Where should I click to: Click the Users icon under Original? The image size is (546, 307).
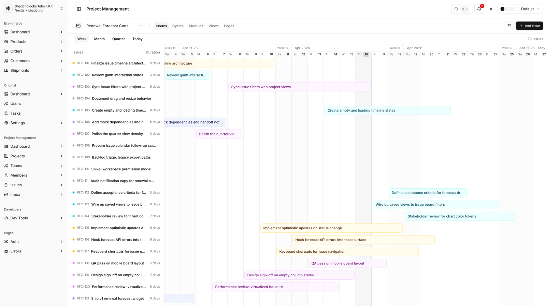[x=6, y=104]
